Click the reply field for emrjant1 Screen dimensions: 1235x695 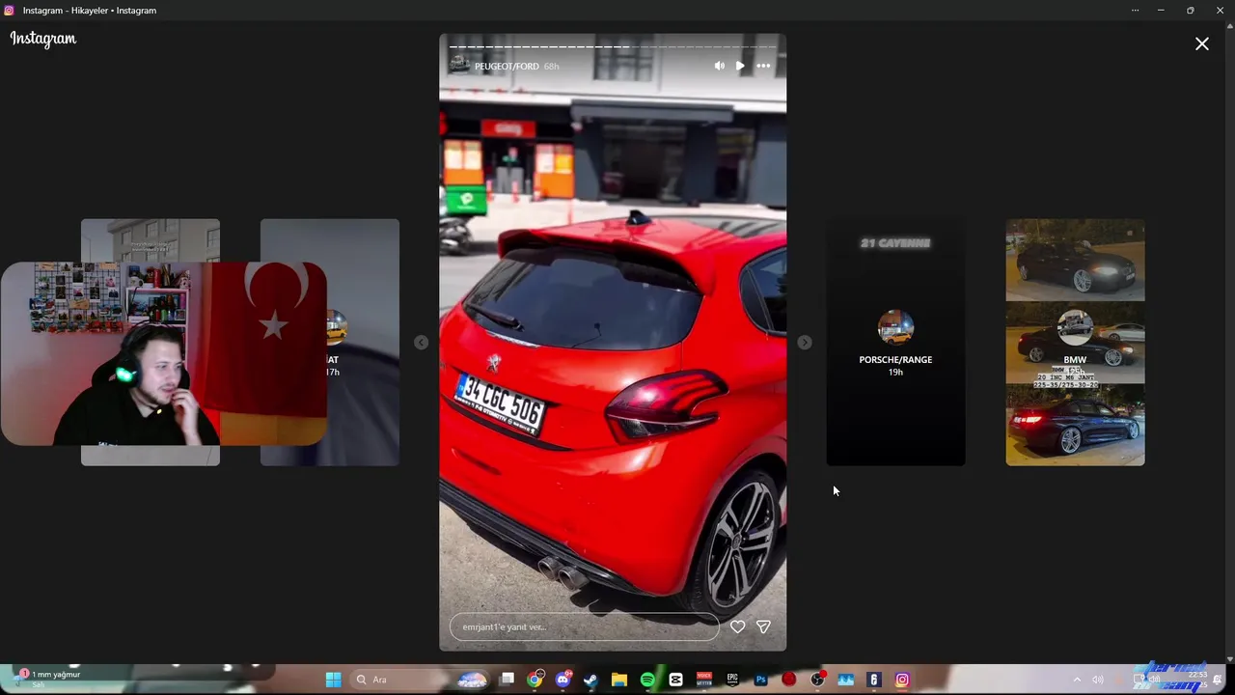coord(584,626)
